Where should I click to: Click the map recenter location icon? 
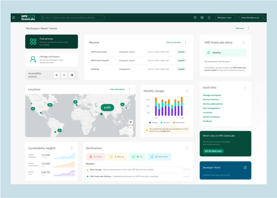point(131,122)
